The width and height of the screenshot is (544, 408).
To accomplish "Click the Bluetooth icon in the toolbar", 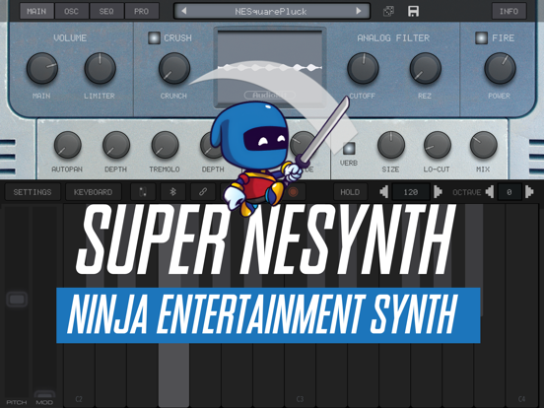I will click(x=172, y=192).
